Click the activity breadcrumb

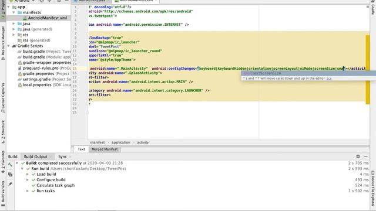pos(143,142)
